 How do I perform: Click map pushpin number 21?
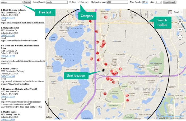click(x=102, y=46)
